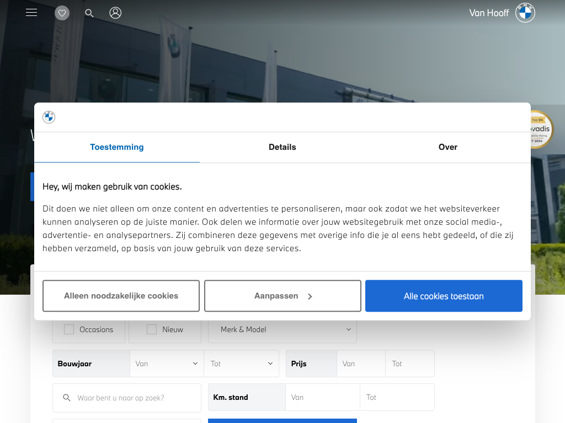565x423 pixels.
Task: Click the BMW logo in header
Action: [x=525, y=13]
